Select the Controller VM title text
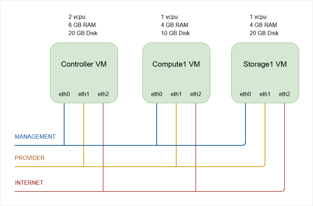 (84, 64)
